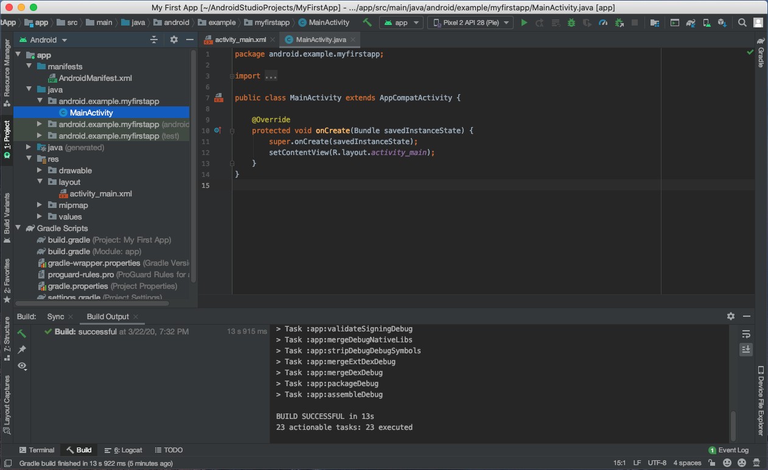Collapse the manifests folder
The image size is (768, 470).
29,66
